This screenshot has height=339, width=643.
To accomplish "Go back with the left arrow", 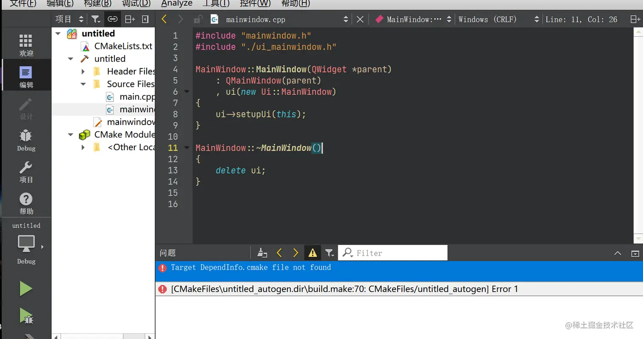I will (164, 19).
